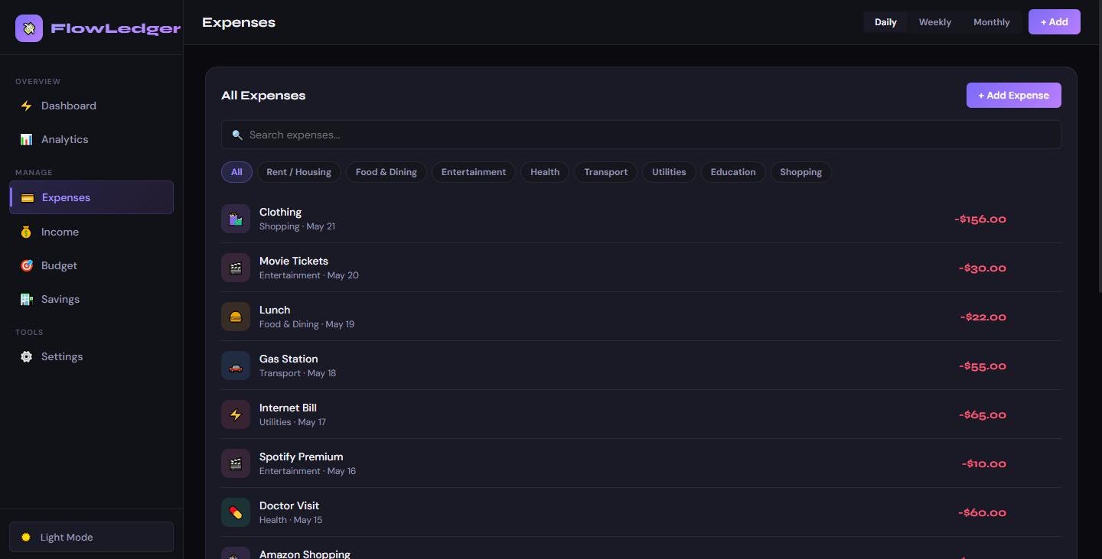Open Analytics via bar chart icon
The height and width of the screenshot is (559, 1102).
click(x=26, y=139)
